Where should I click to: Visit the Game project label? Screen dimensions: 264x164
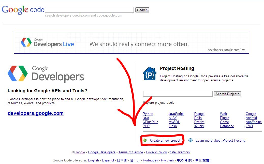(224, 122)
